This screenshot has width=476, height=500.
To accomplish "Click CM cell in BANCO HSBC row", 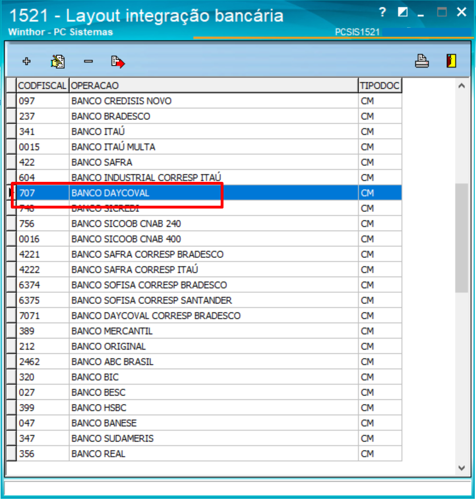I will pos(380,407).
